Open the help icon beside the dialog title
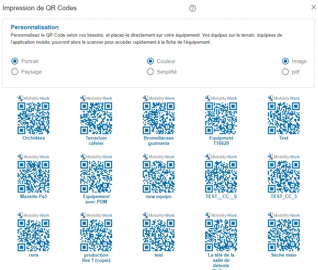This screenshot has width=318, height=270. 192,8
